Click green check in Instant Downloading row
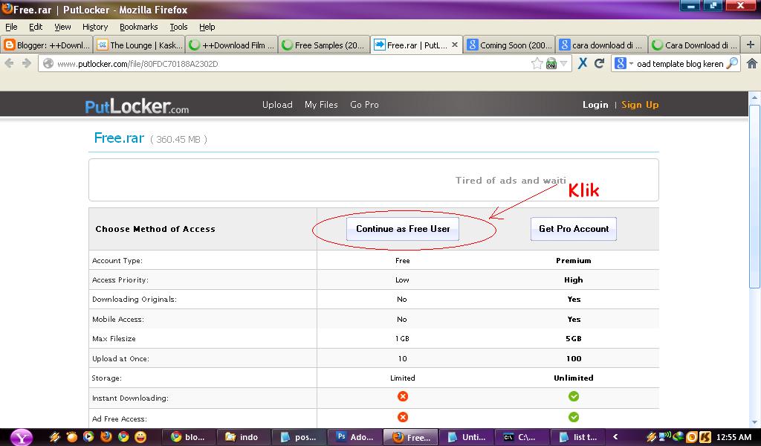This screenshot has height=446, width=761. pyautogui.click(x=574, y=396)
